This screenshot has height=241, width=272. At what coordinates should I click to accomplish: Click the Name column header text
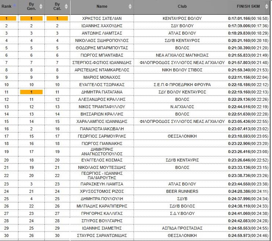click(102, 6)
